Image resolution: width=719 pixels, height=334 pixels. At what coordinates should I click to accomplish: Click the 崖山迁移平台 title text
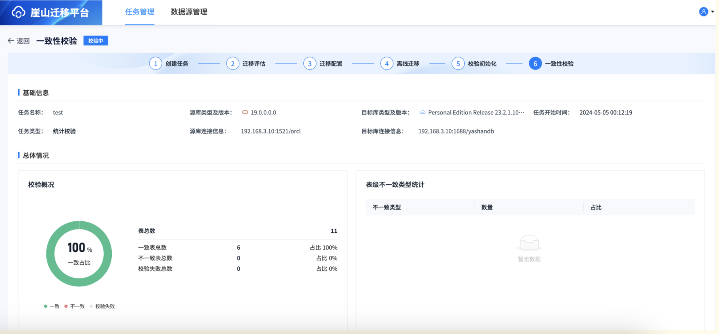click(x=60, y=12)
